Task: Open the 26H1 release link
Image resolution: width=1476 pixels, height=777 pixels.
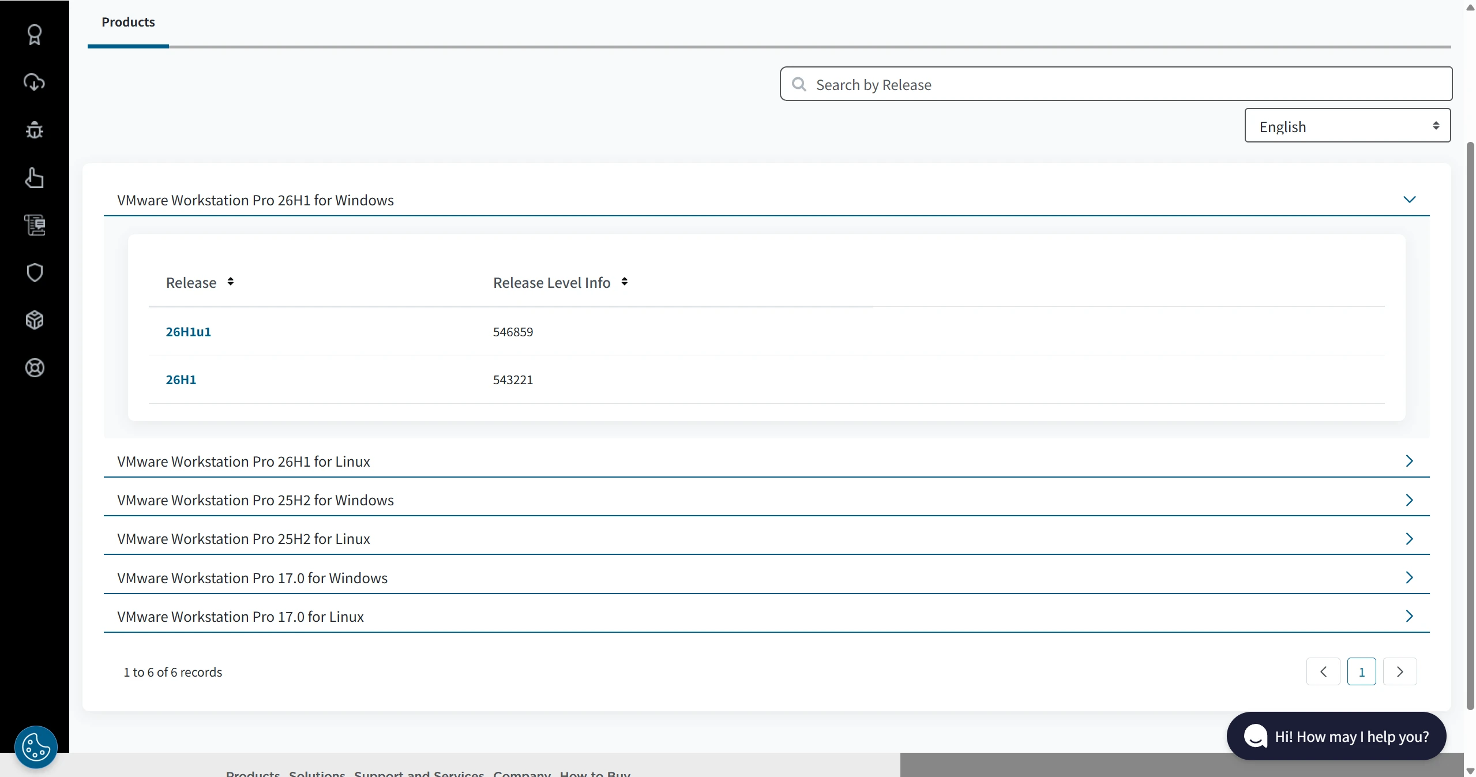Action: (x=181, y=380)
